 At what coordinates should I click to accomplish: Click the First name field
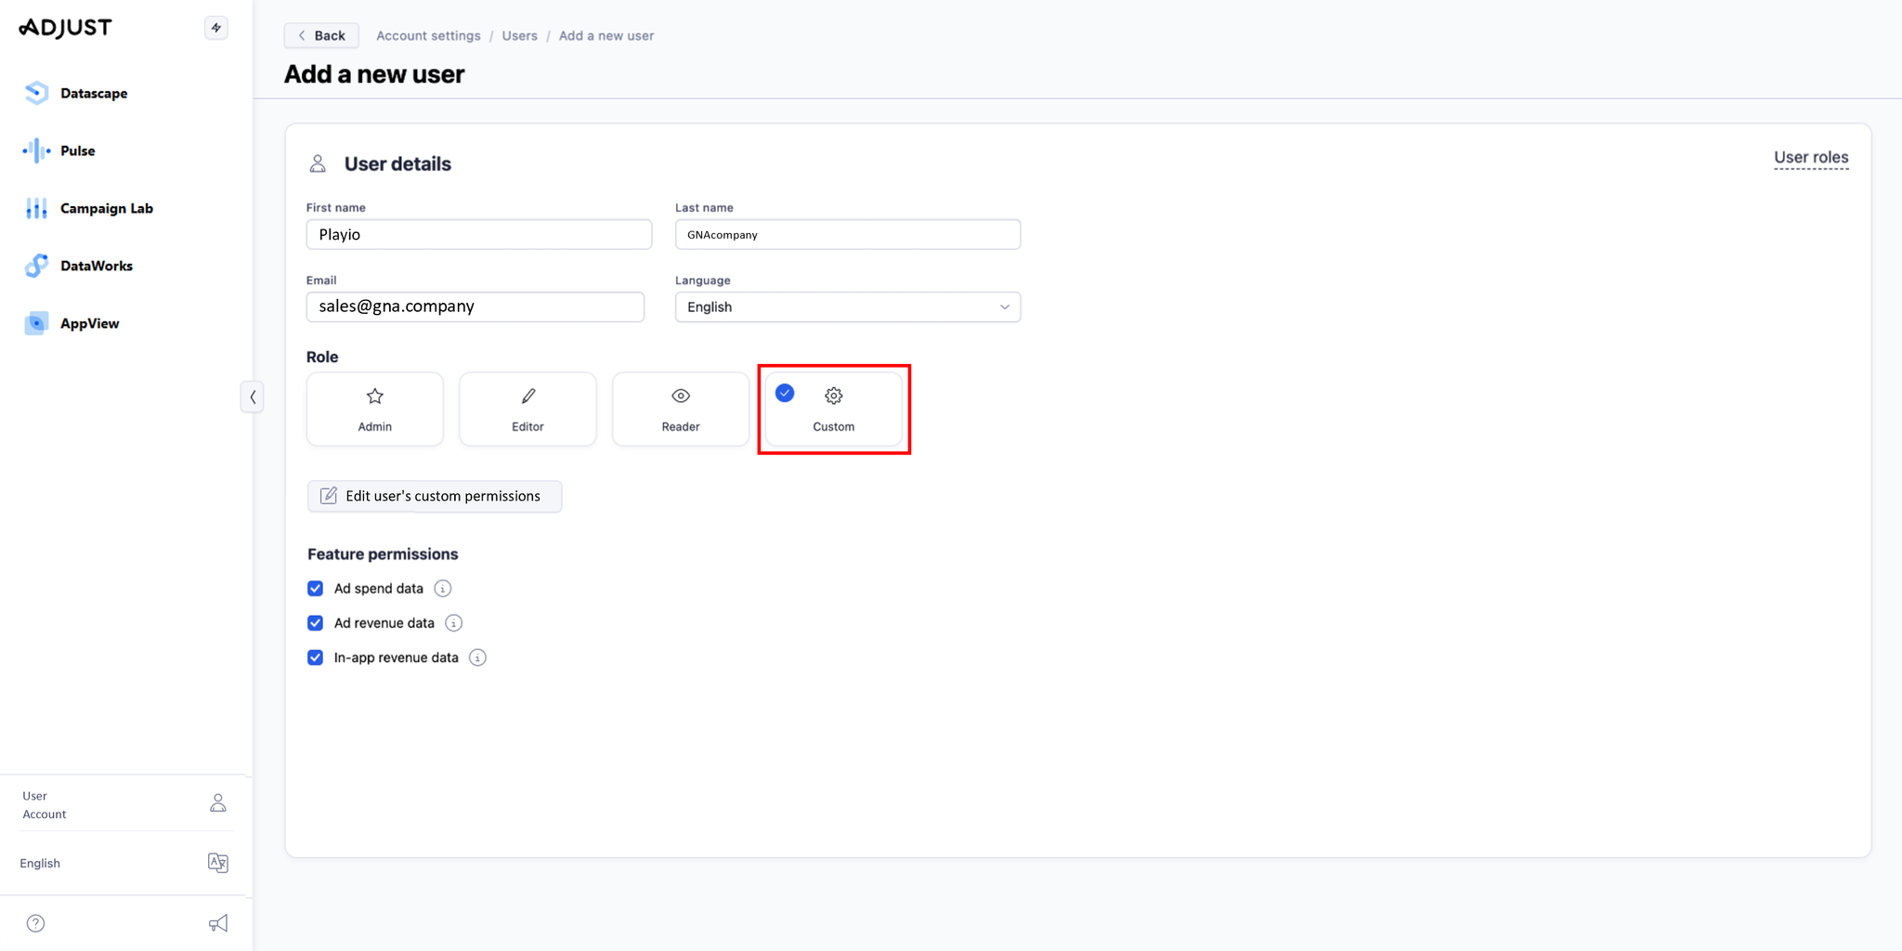479,234
